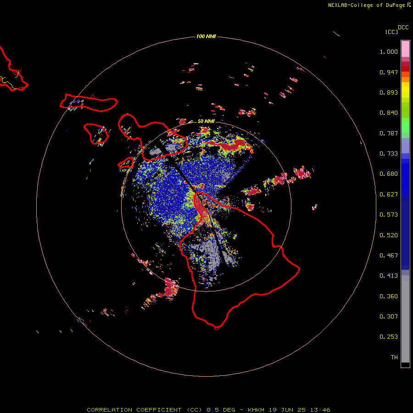Click the 0.520 scale value

click(x=389, y=235)
